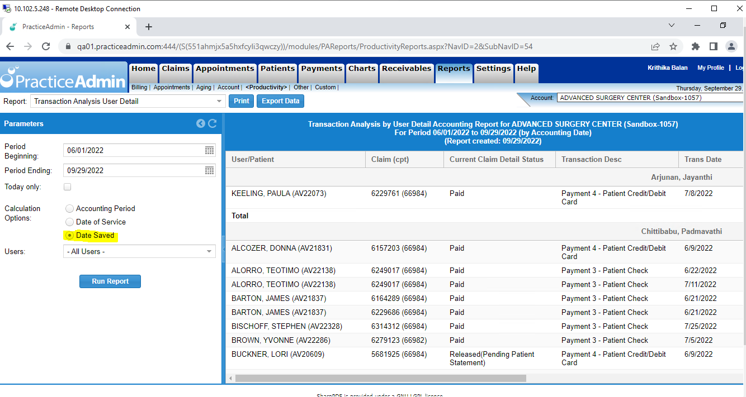Open the My Profile link
Image resolution: width=746 pixels, height=397 pixels.
tap(711, 68)
